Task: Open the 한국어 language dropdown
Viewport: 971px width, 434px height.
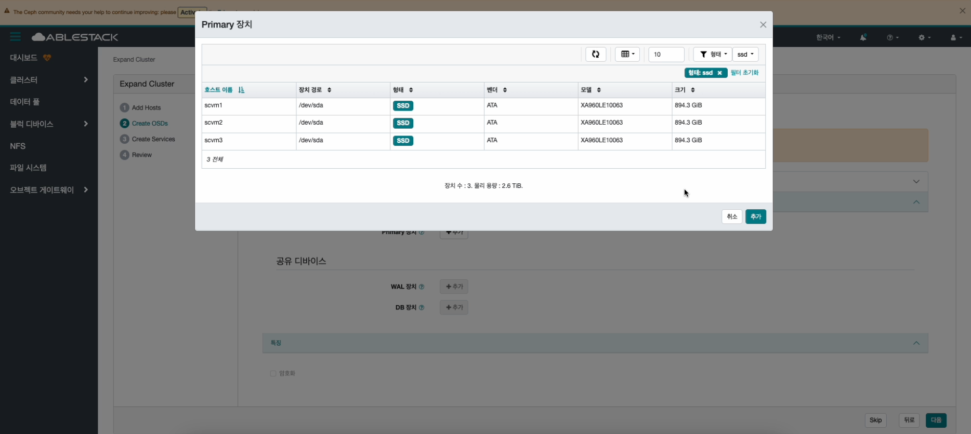Action: [828, 37]
